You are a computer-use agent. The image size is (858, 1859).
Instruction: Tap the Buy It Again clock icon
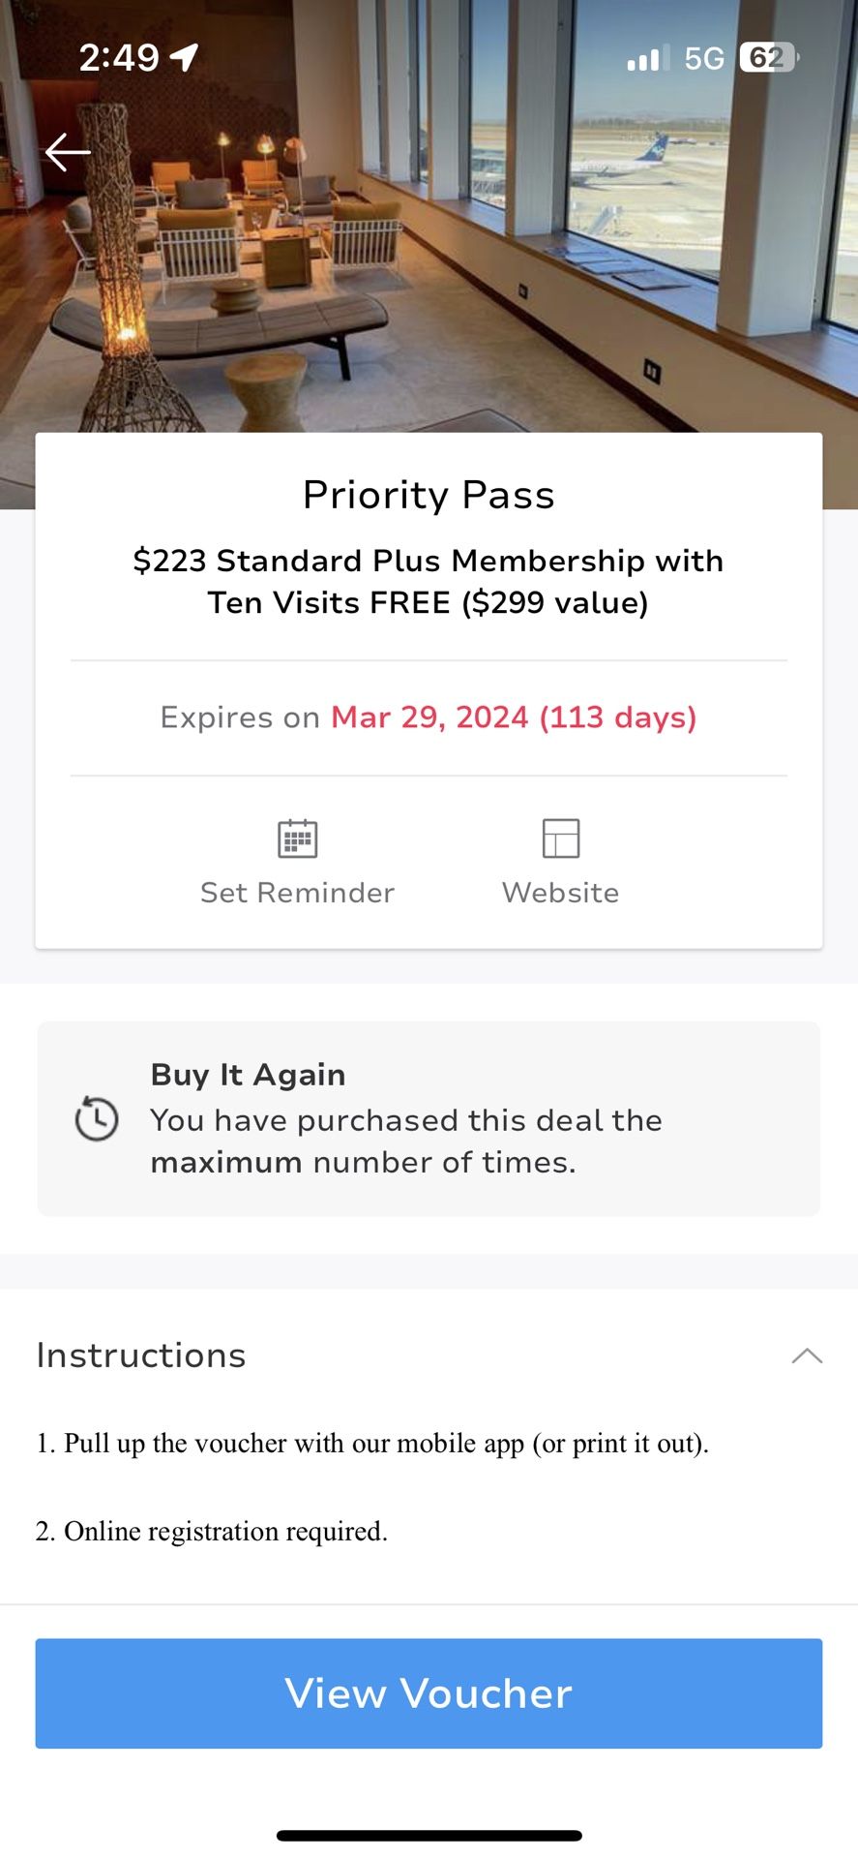point(97,1118)
